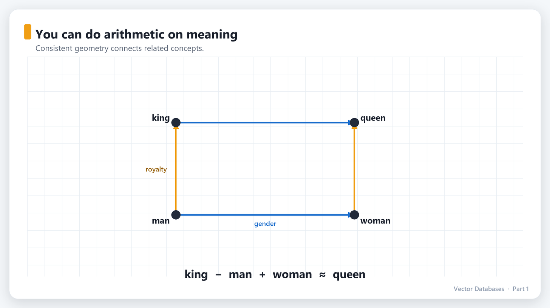Click the blue arrow from man to woman

coord(265,215)
